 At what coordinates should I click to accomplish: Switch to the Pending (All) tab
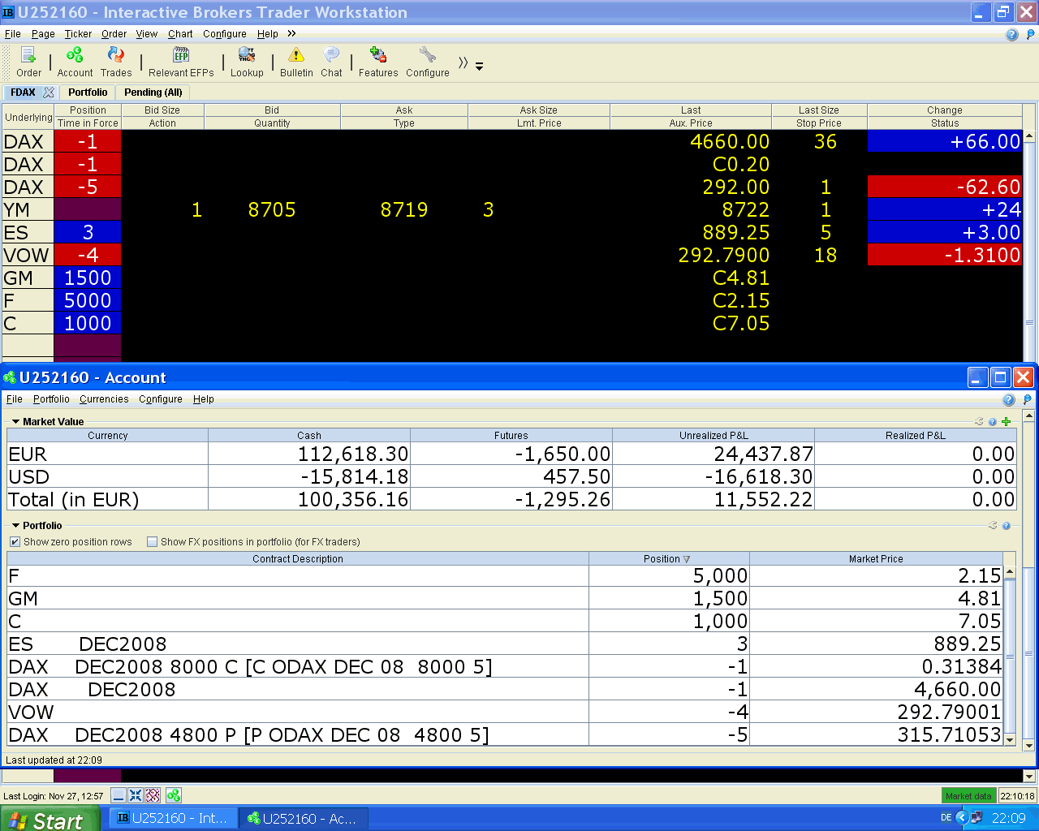[x=153, y=93]
